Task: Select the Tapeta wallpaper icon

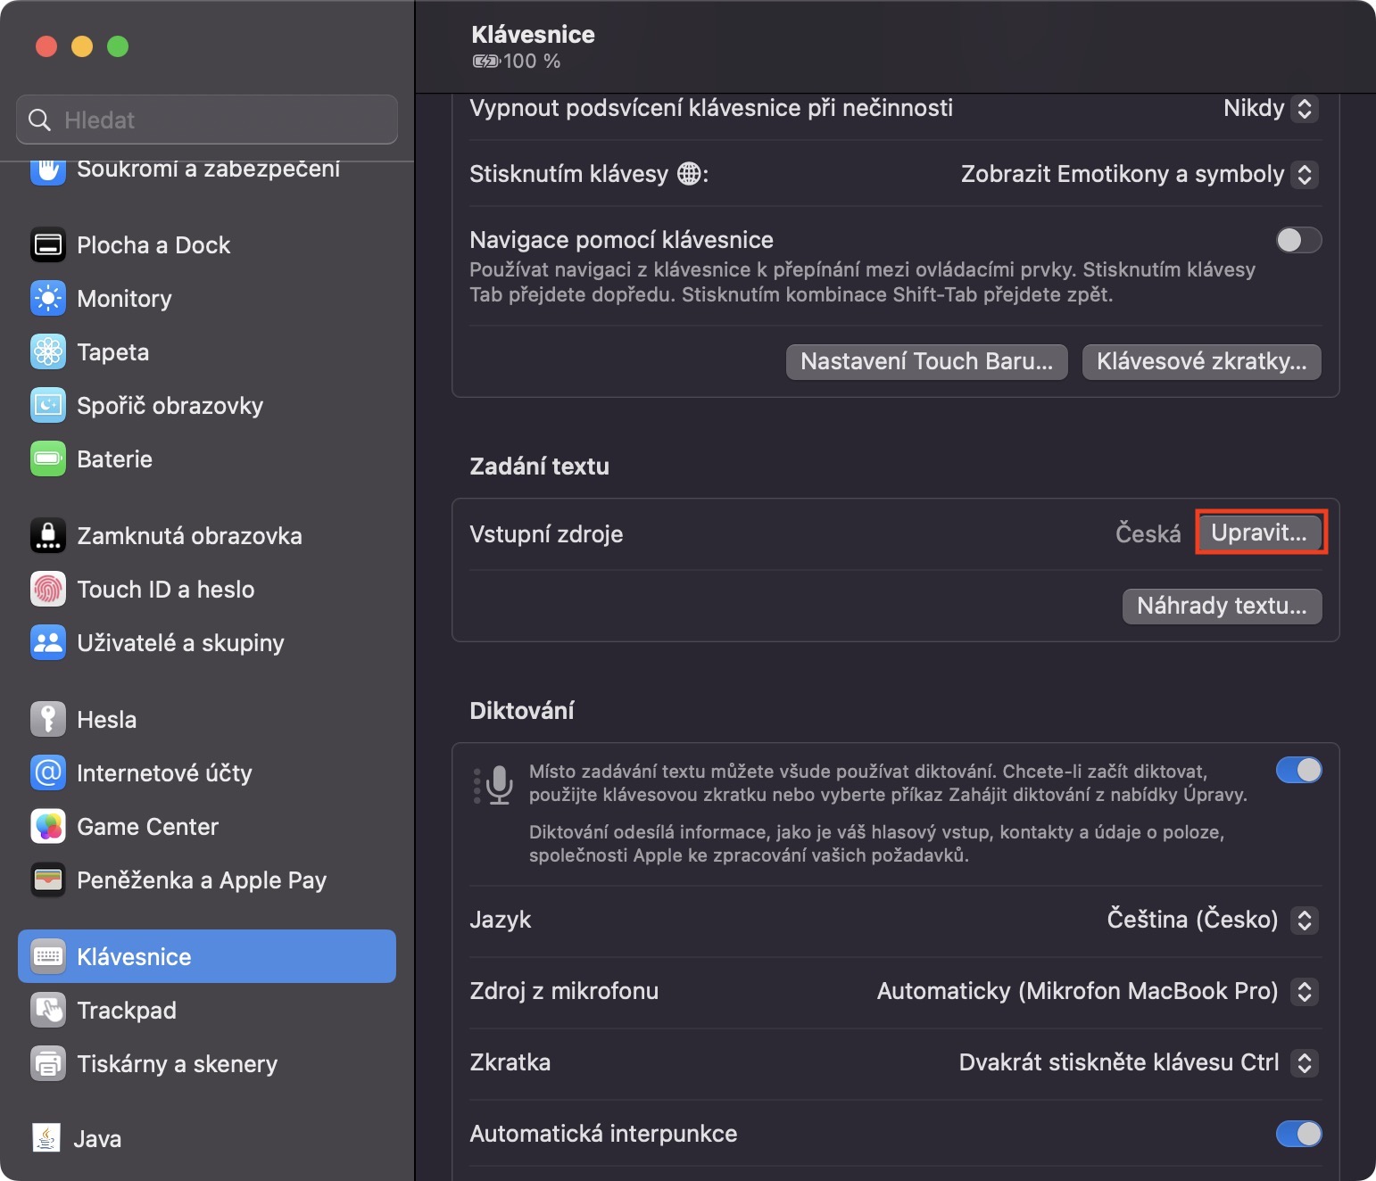Action: coord(48,352)
